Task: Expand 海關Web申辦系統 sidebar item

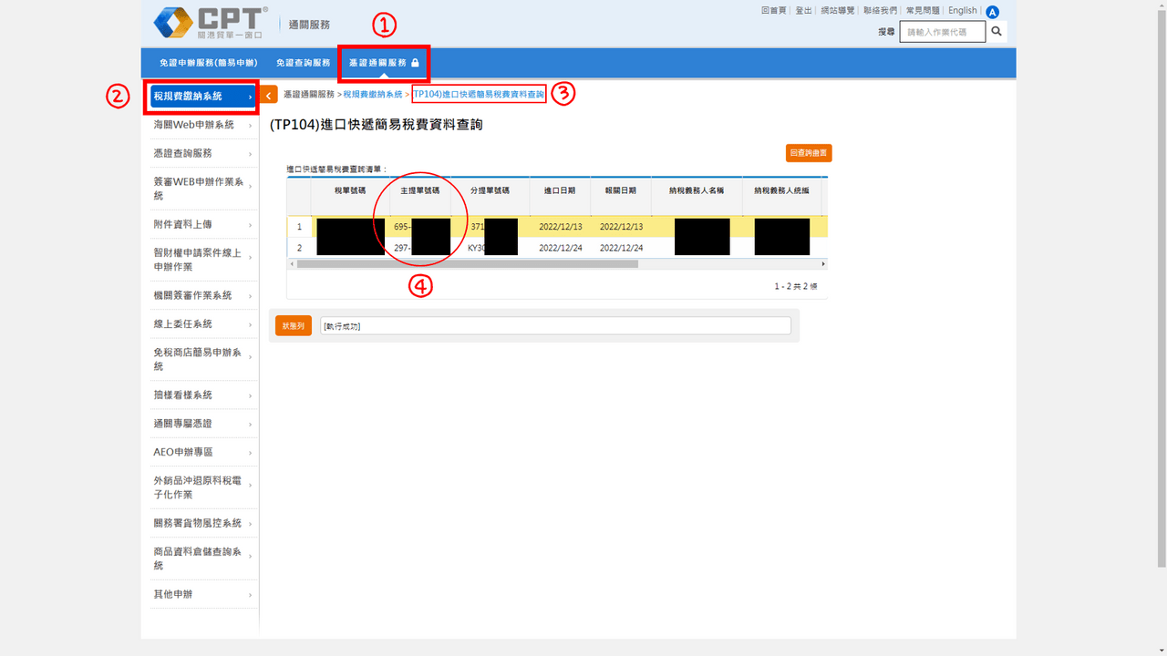Action: click(x=202, y=125)
